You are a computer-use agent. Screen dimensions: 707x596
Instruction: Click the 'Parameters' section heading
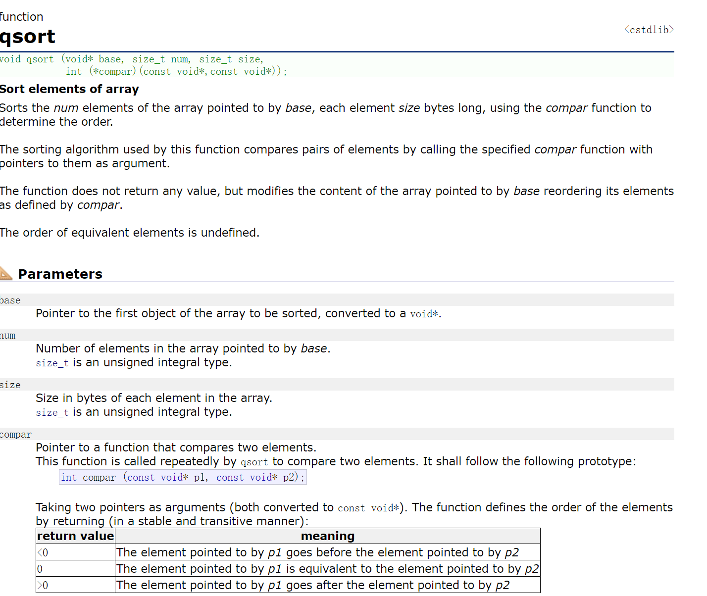60,274
